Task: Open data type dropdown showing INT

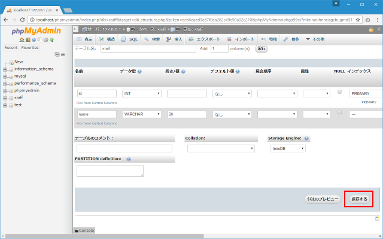Action: pos(142,94)
